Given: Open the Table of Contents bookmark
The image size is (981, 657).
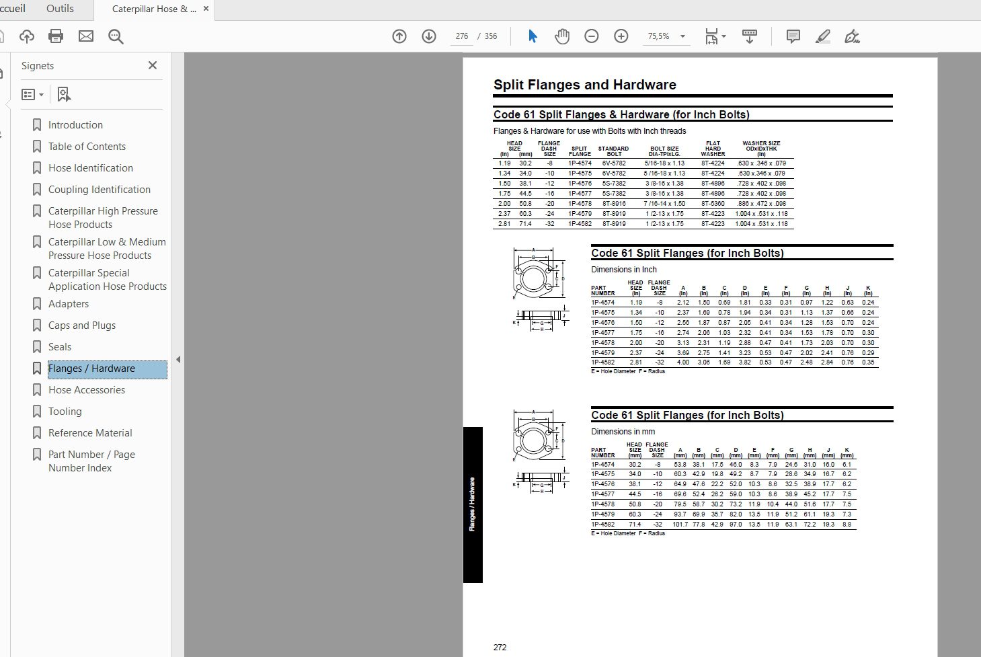Looking at the screenshot, I should pyautogui.click(x=87, y=147).
